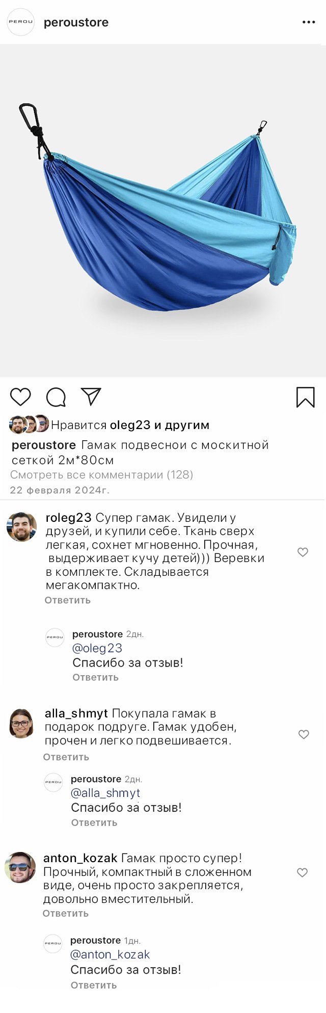
Task: Open comments with the speech bubble icon
Action: click(x=56, y=397)
